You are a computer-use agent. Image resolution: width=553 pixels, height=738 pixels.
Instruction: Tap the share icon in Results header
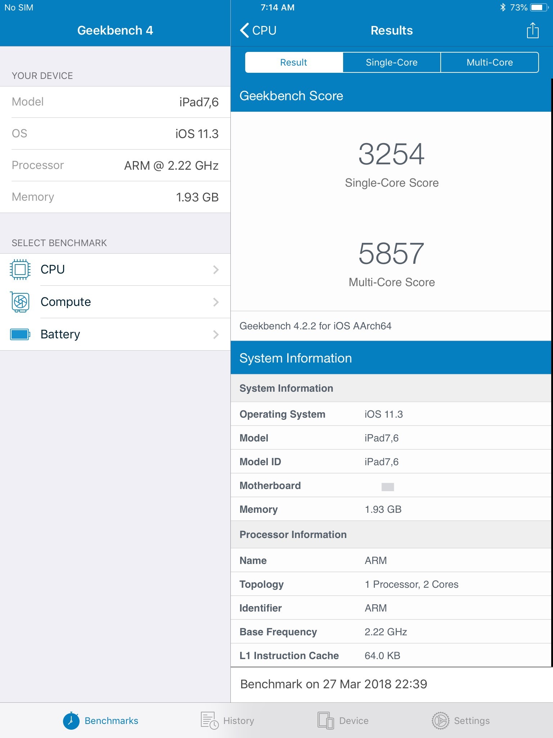(x=532, y=30)
